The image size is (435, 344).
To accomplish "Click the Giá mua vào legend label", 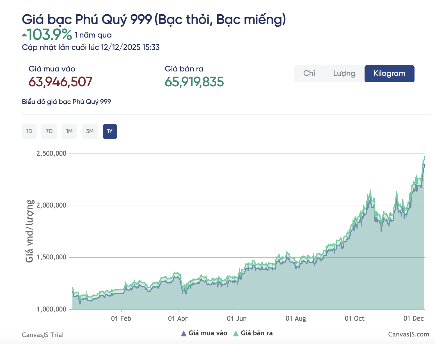I will pos(208,333).
